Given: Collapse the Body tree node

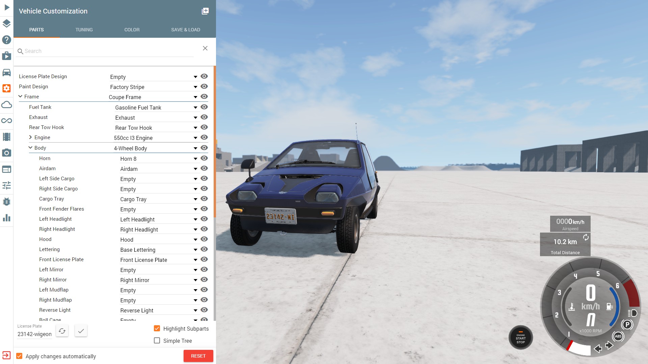Looking at the screenshot, I should click(x=31, y=148).
